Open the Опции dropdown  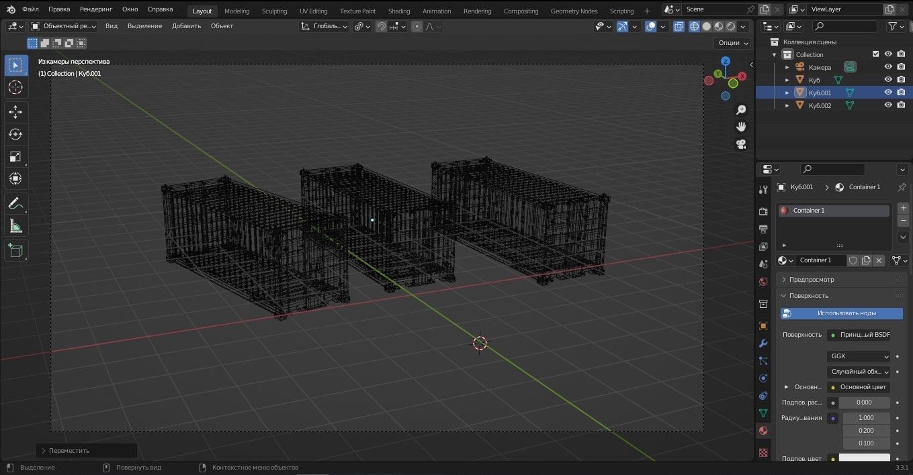point(732,42)
